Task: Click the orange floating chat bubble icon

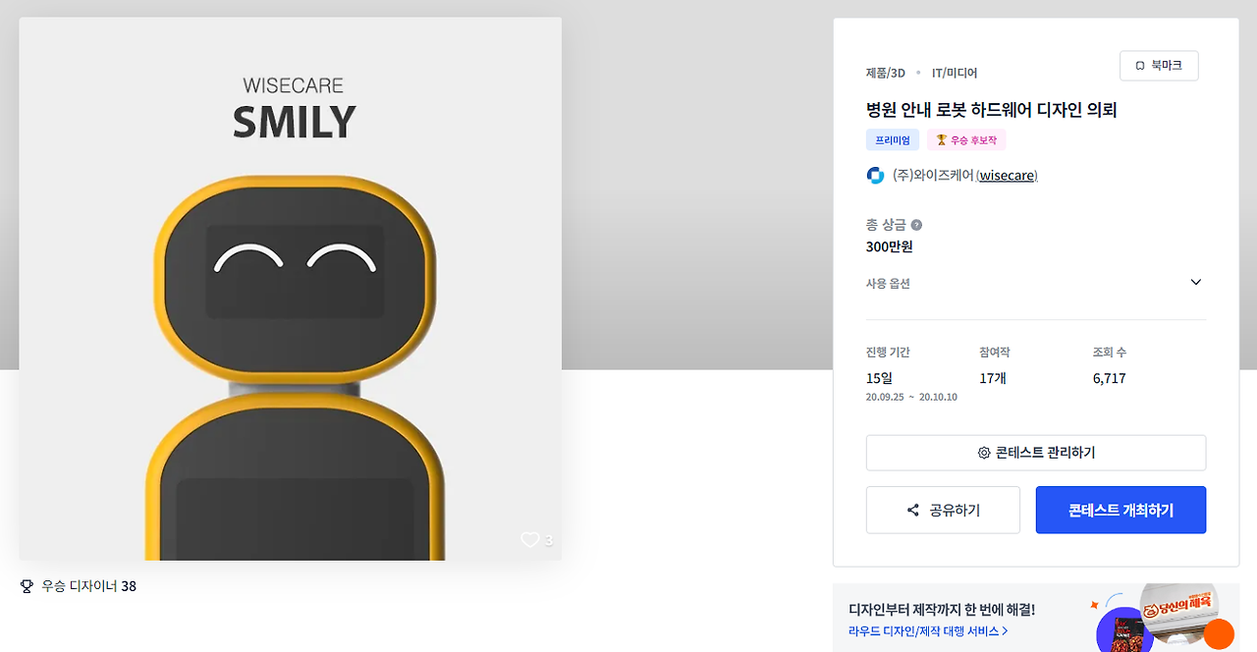Action: (x=1219, y=634)
